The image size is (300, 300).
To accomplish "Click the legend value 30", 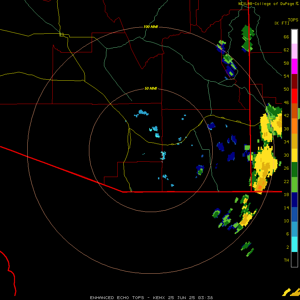I will 286,155.
